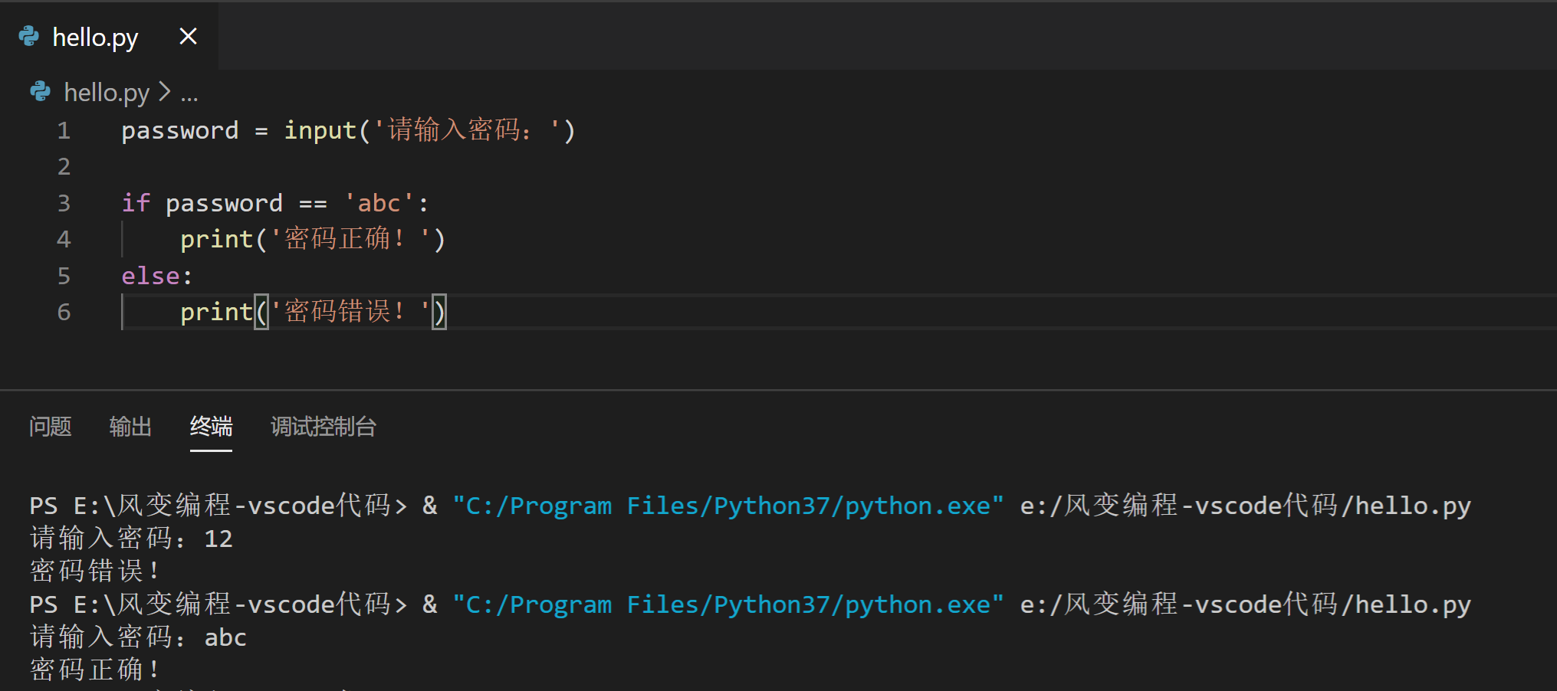The width and height of the screenshot is (1557, 691).
Task: Open the 调试控制台 panel tab
Action: coord(324,427)
